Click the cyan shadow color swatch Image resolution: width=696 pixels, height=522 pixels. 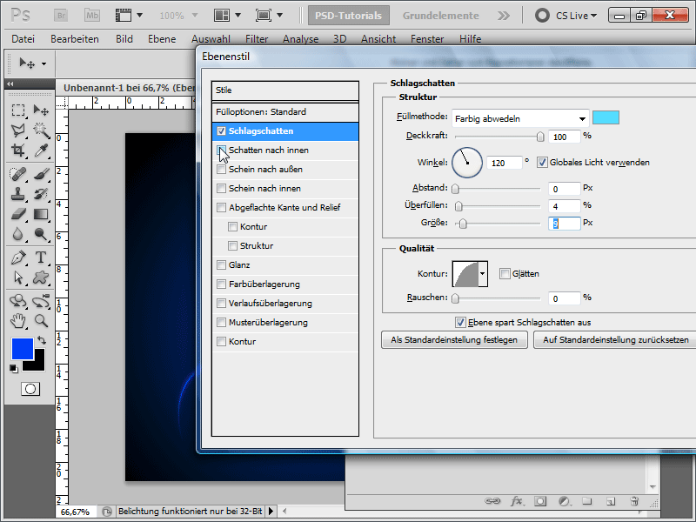[x=606, y=117]
